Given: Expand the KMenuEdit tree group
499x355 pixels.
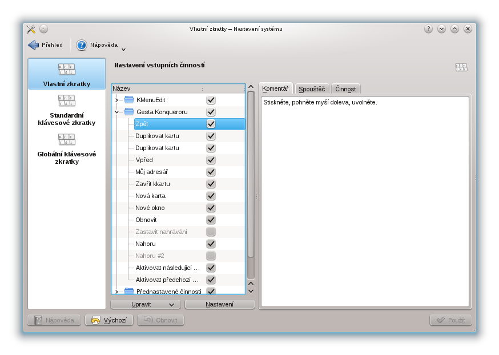Looking at the screenshot, I should 116,100.
